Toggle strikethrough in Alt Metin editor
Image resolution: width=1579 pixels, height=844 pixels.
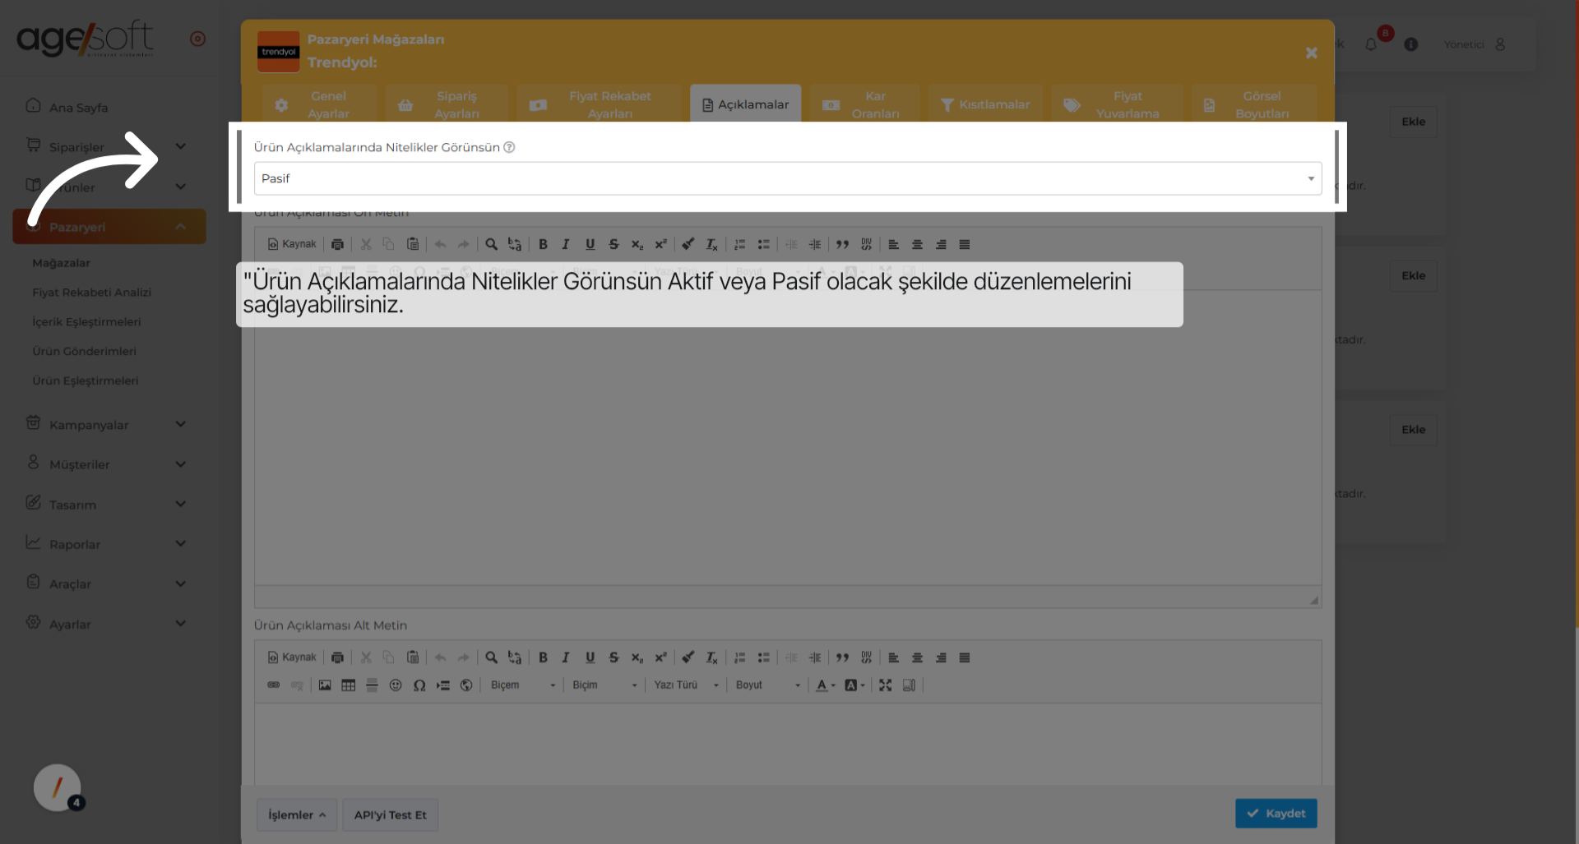pyautogui.click(x=614, y=657)
